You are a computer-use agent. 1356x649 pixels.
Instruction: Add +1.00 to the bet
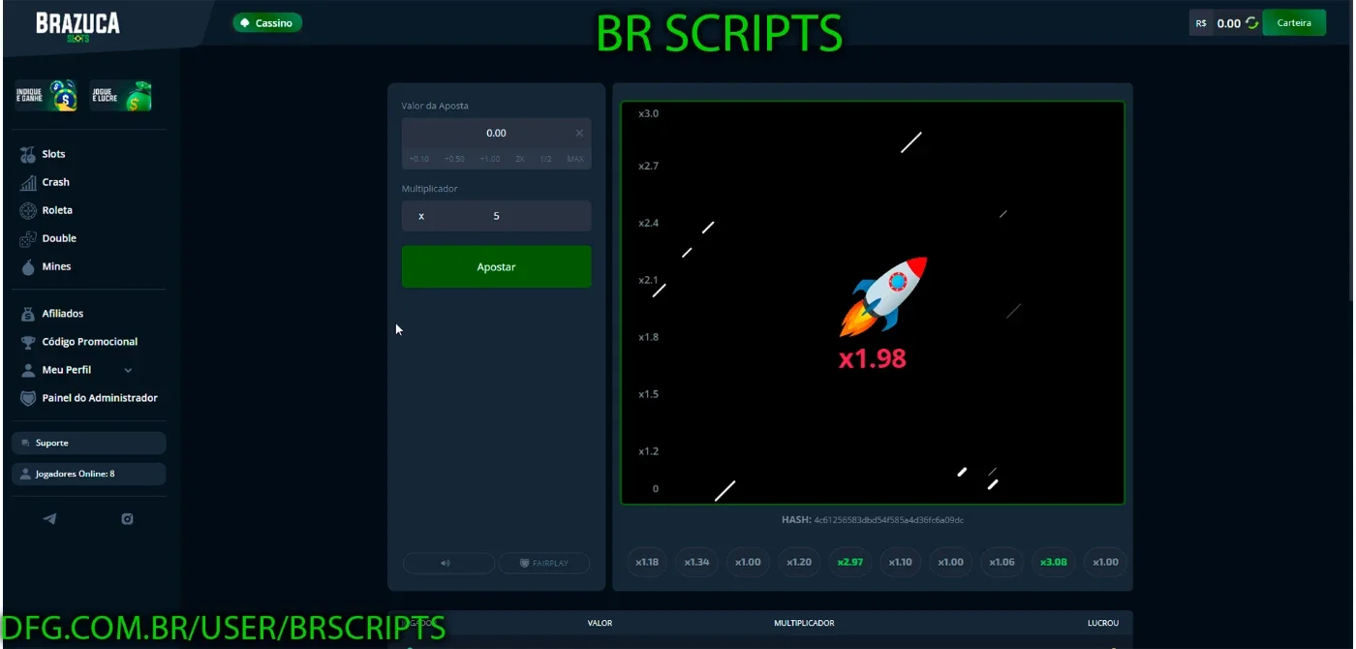coord(490,159)
